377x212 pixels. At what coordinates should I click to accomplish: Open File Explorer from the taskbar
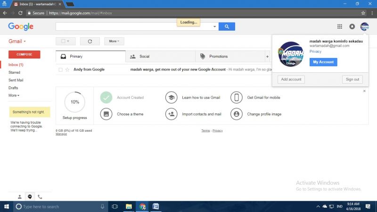(129, 206)
